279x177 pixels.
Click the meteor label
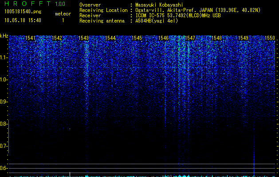[x=63, y=14]
